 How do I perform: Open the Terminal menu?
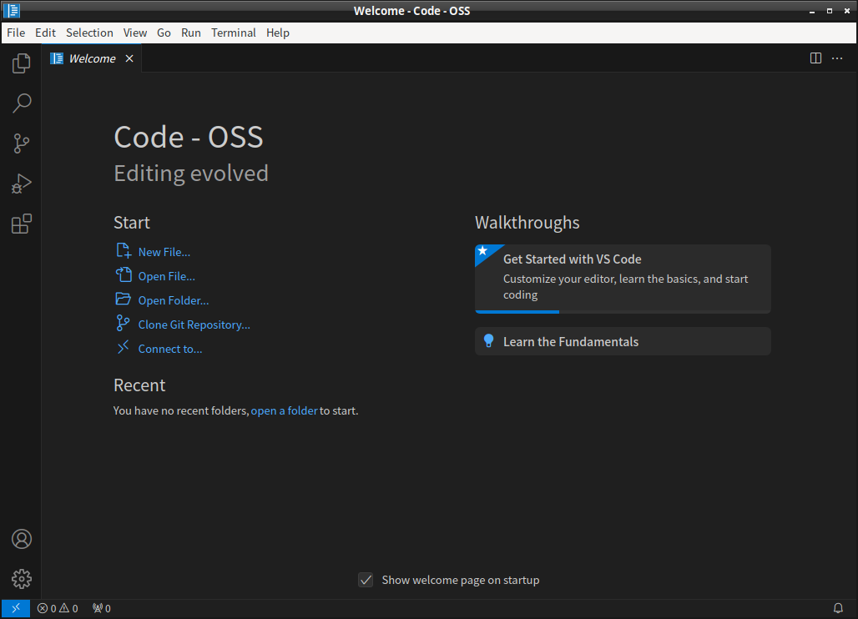pyautogui.click(x=234, y=33)
